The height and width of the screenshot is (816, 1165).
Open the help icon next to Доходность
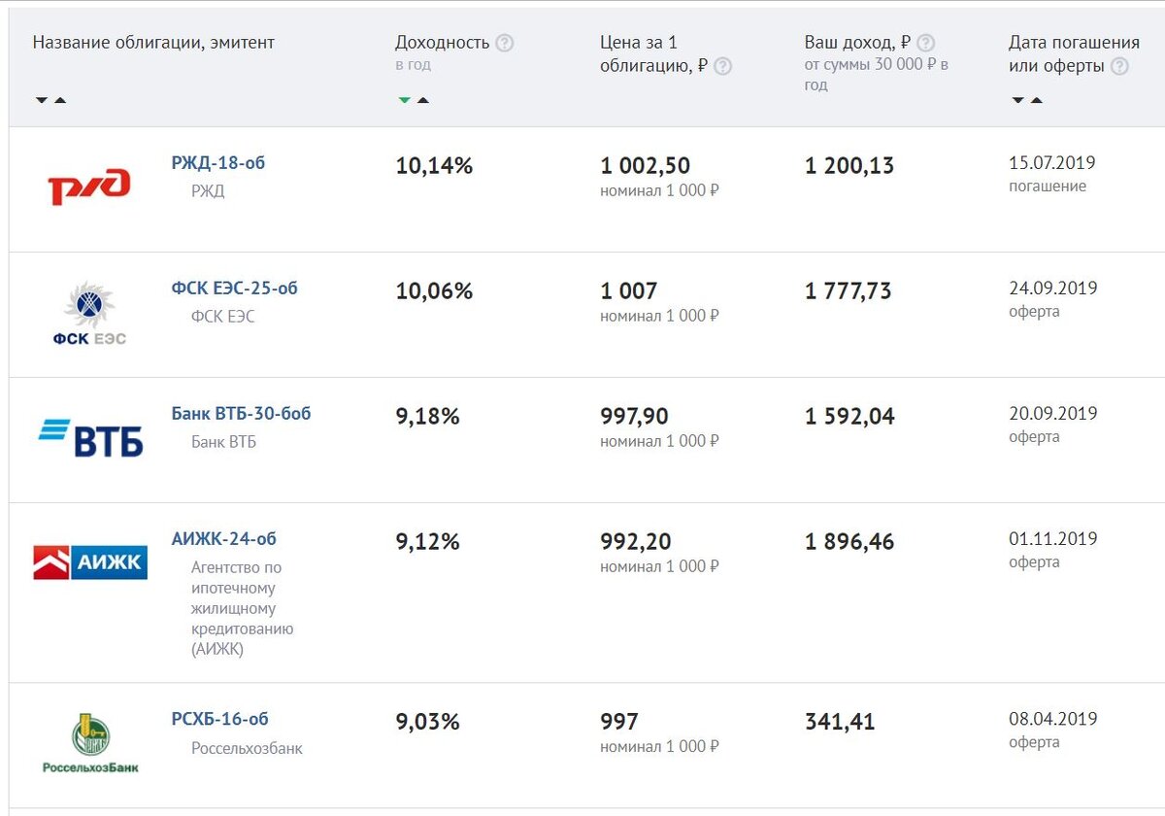[x=504, y=43]
